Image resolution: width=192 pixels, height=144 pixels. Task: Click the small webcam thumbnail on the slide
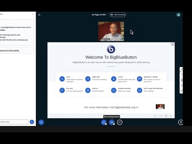click(160, 106)
